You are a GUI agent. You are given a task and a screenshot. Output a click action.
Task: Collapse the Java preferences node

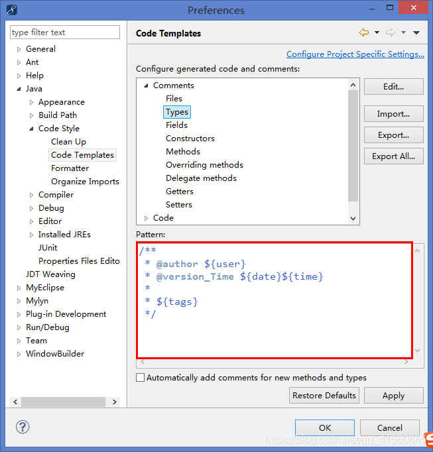coord(19,89)
